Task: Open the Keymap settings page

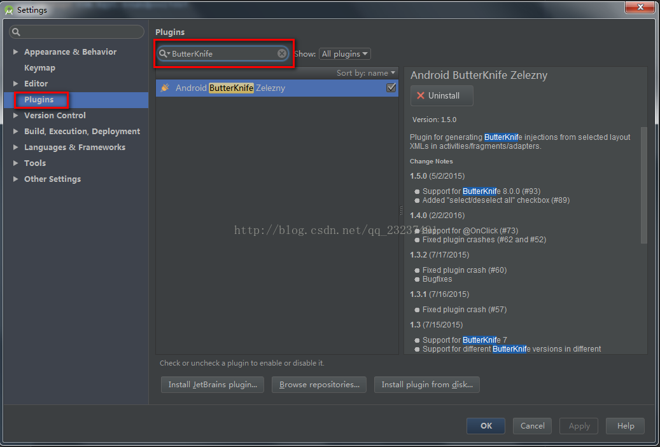Action: tap(39, 67)
